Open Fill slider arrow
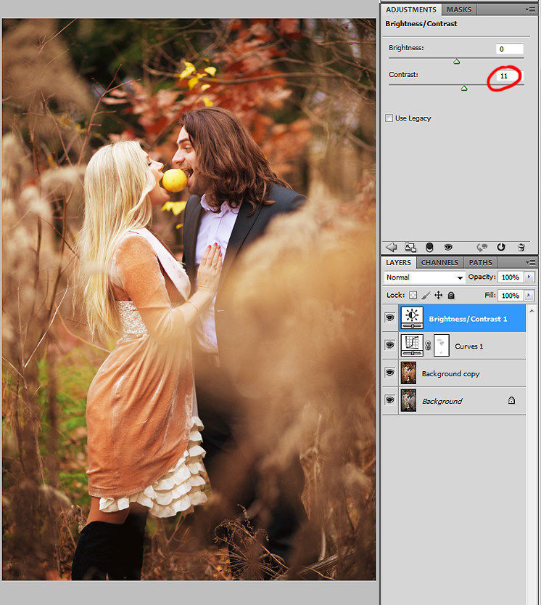The height and width of the screenshot is (605, 541). tap(529, 295)
